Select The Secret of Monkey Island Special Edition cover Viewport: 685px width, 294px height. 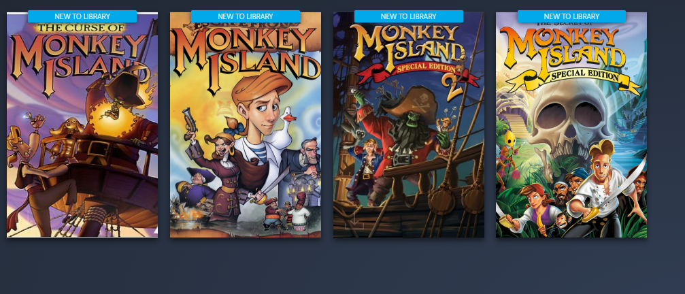(571, 125)
